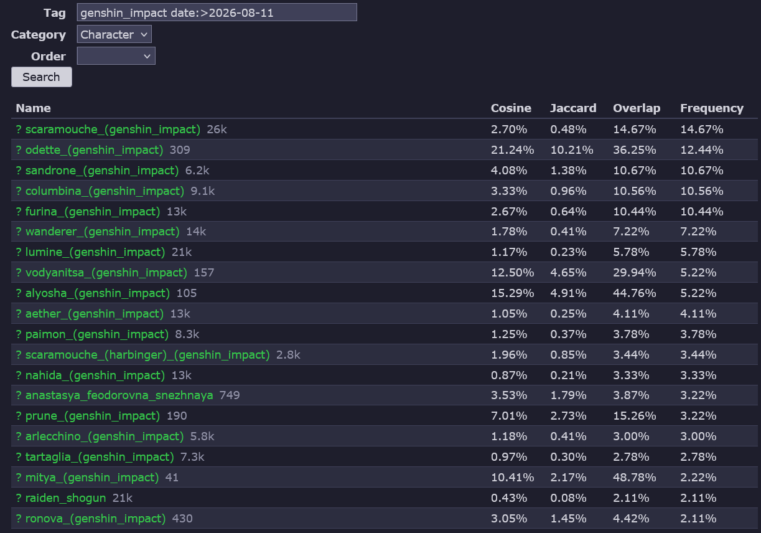Viewport: 761px width, 533px height.
Task: Open prune_(genshin_impact) tag link
Action: pyautogui.click(x=93, y=416)
